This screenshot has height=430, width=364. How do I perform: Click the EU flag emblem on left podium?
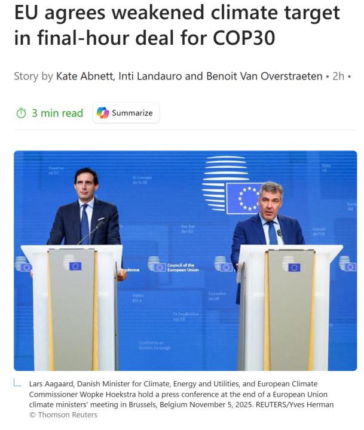click(x=75, y=266)
